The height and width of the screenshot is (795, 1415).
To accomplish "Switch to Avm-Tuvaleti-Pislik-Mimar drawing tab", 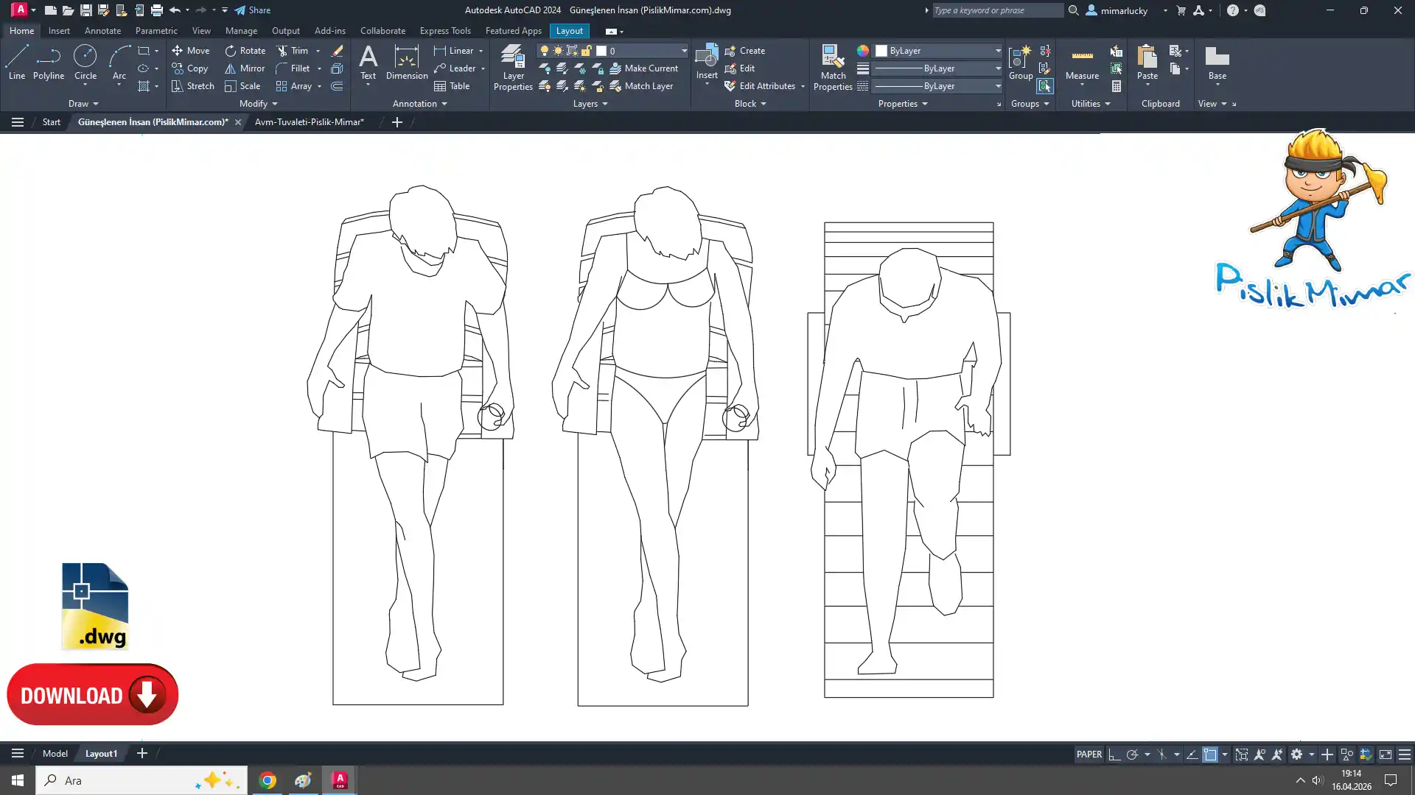I will pyautogui.click(x=309, y=122).
